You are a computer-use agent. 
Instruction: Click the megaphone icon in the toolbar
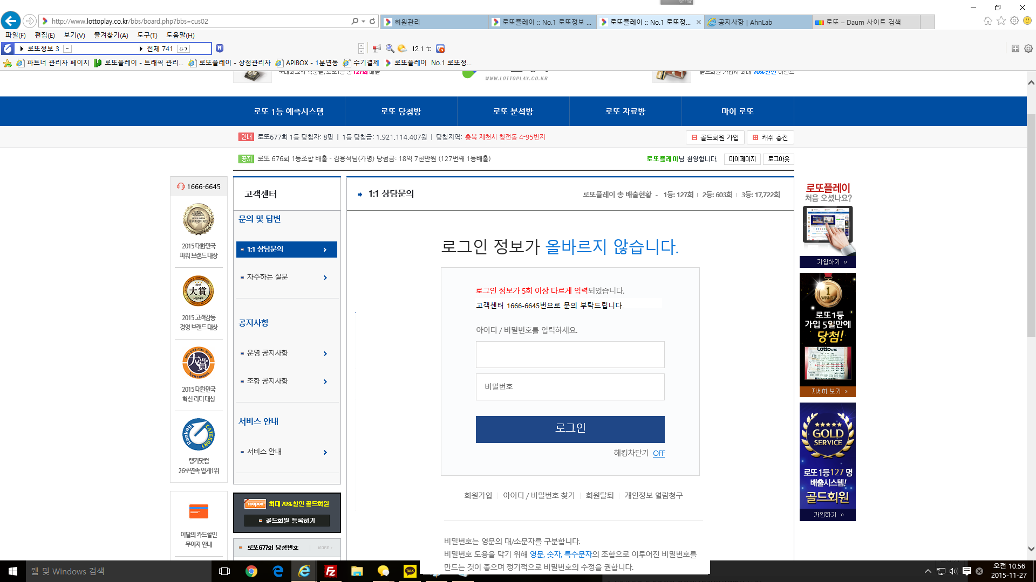[x=377, y=48]
